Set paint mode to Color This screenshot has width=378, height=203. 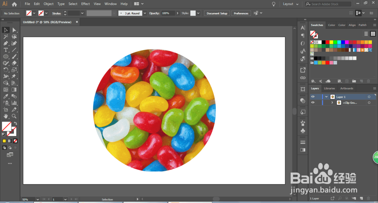4,141
